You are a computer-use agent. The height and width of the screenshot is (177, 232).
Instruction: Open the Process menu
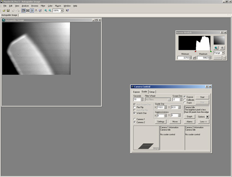[x=35, y=6]
